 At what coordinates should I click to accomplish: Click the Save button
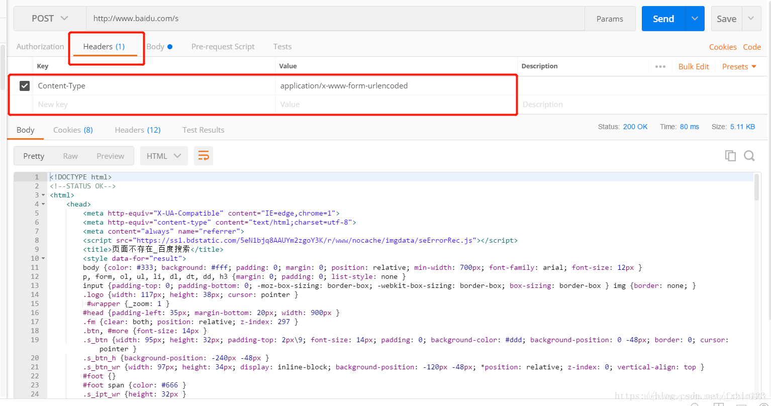tap(726, 19)
